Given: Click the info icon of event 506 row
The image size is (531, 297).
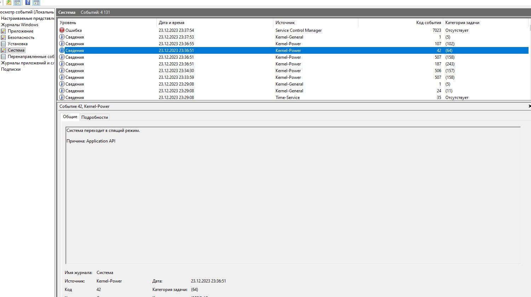Looking at the screenshot, I should (62, 71).
